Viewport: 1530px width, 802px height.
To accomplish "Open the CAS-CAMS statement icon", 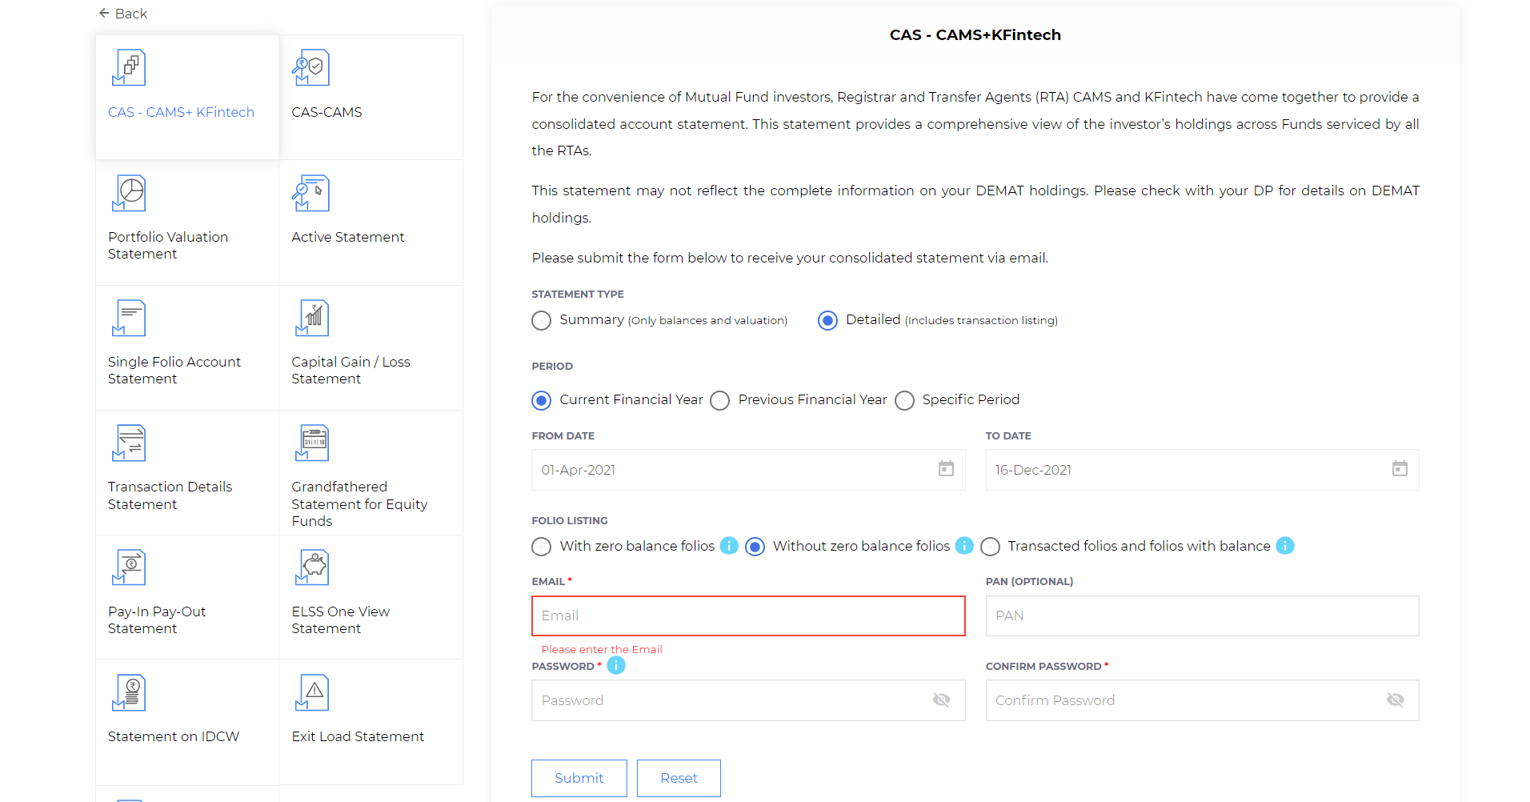I will (310, 68).
